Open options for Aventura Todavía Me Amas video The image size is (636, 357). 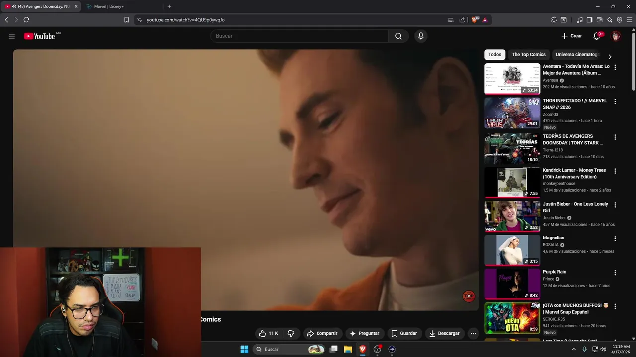coord(615,67)
